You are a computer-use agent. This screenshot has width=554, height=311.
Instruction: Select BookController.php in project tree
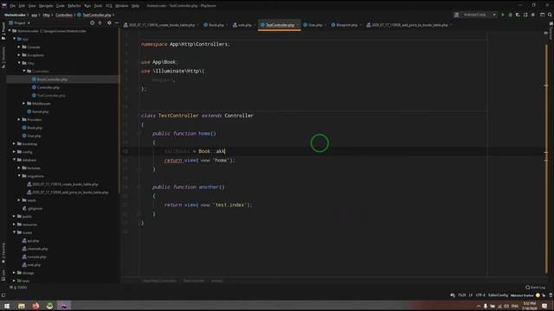(52, 79)
